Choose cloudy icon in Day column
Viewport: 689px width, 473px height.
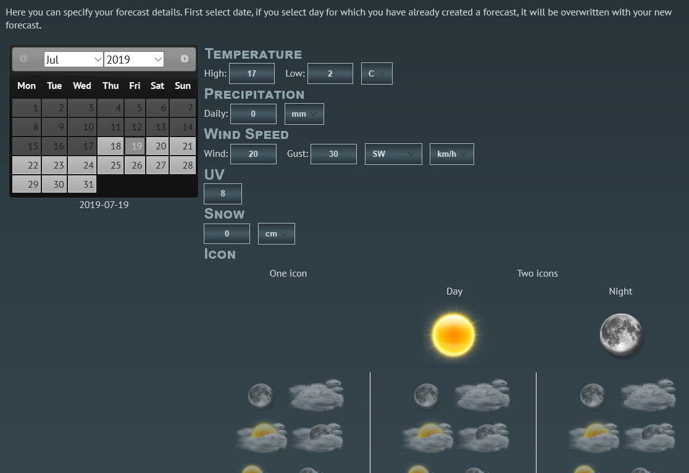482,395
